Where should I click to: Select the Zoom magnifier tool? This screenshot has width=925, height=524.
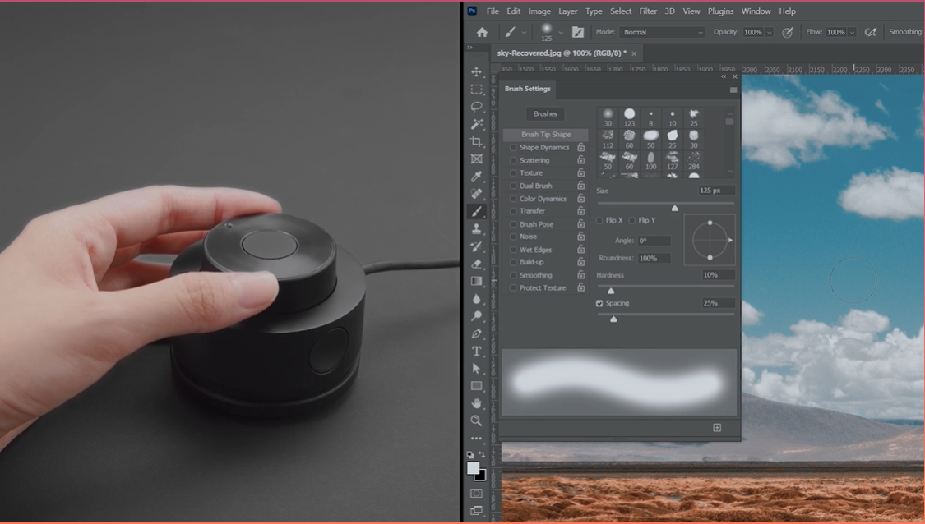tap(476, 421)
